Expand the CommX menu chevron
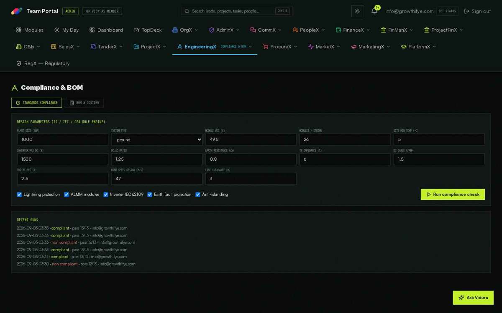Screen dimensions: 502x313 pyautogui.click(x=280, y=30)
